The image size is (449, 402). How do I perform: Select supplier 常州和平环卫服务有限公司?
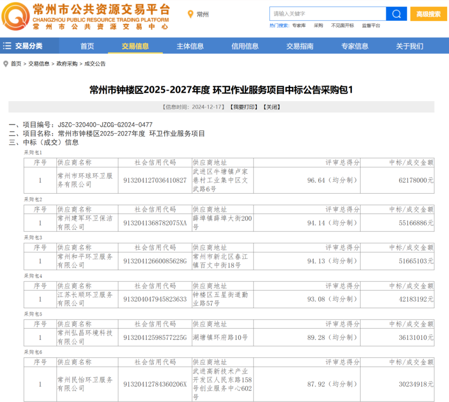[x=85, y=261]
